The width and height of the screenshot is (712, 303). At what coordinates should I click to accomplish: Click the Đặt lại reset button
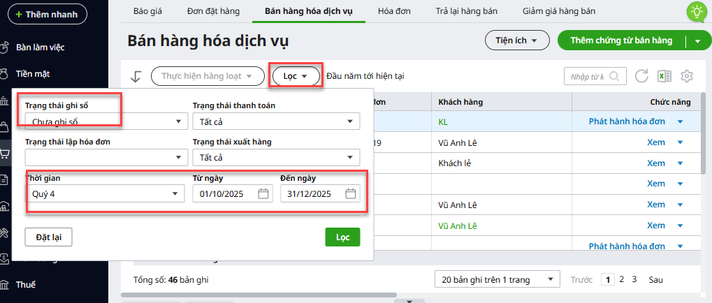(49, 237)
